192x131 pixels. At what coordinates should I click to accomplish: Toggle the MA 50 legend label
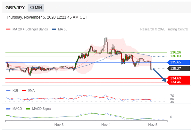[x=63, y=29]
